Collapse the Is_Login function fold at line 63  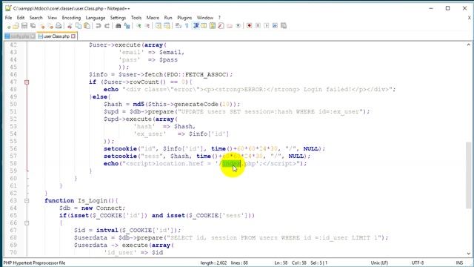27,201
